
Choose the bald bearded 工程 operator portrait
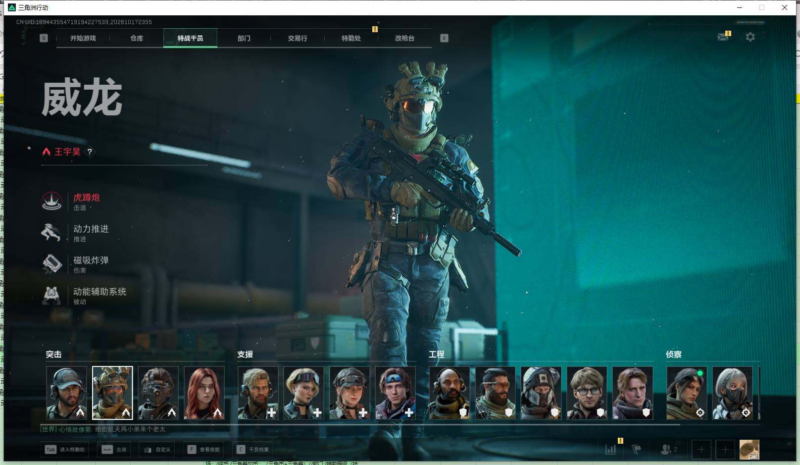pyautogui.click(x=450, y=393)
